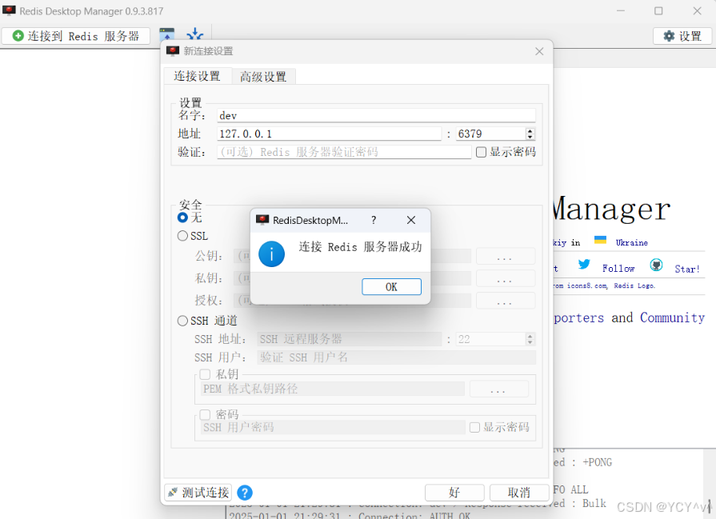Click the GitHub octocat icon
716x519 pixels.
pos(657,265)
